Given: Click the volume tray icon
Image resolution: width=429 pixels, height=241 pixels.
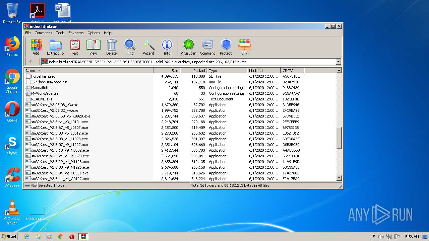Looking at the screenshot, I should [x=381, y=237].
